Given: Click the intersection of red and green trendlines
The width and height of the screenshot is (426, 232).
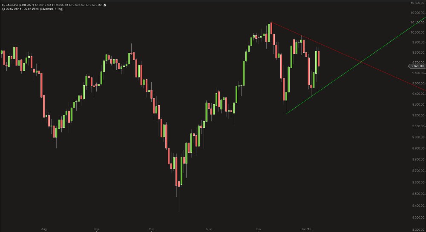Looking at the screenshot, I should coord(361,63).
